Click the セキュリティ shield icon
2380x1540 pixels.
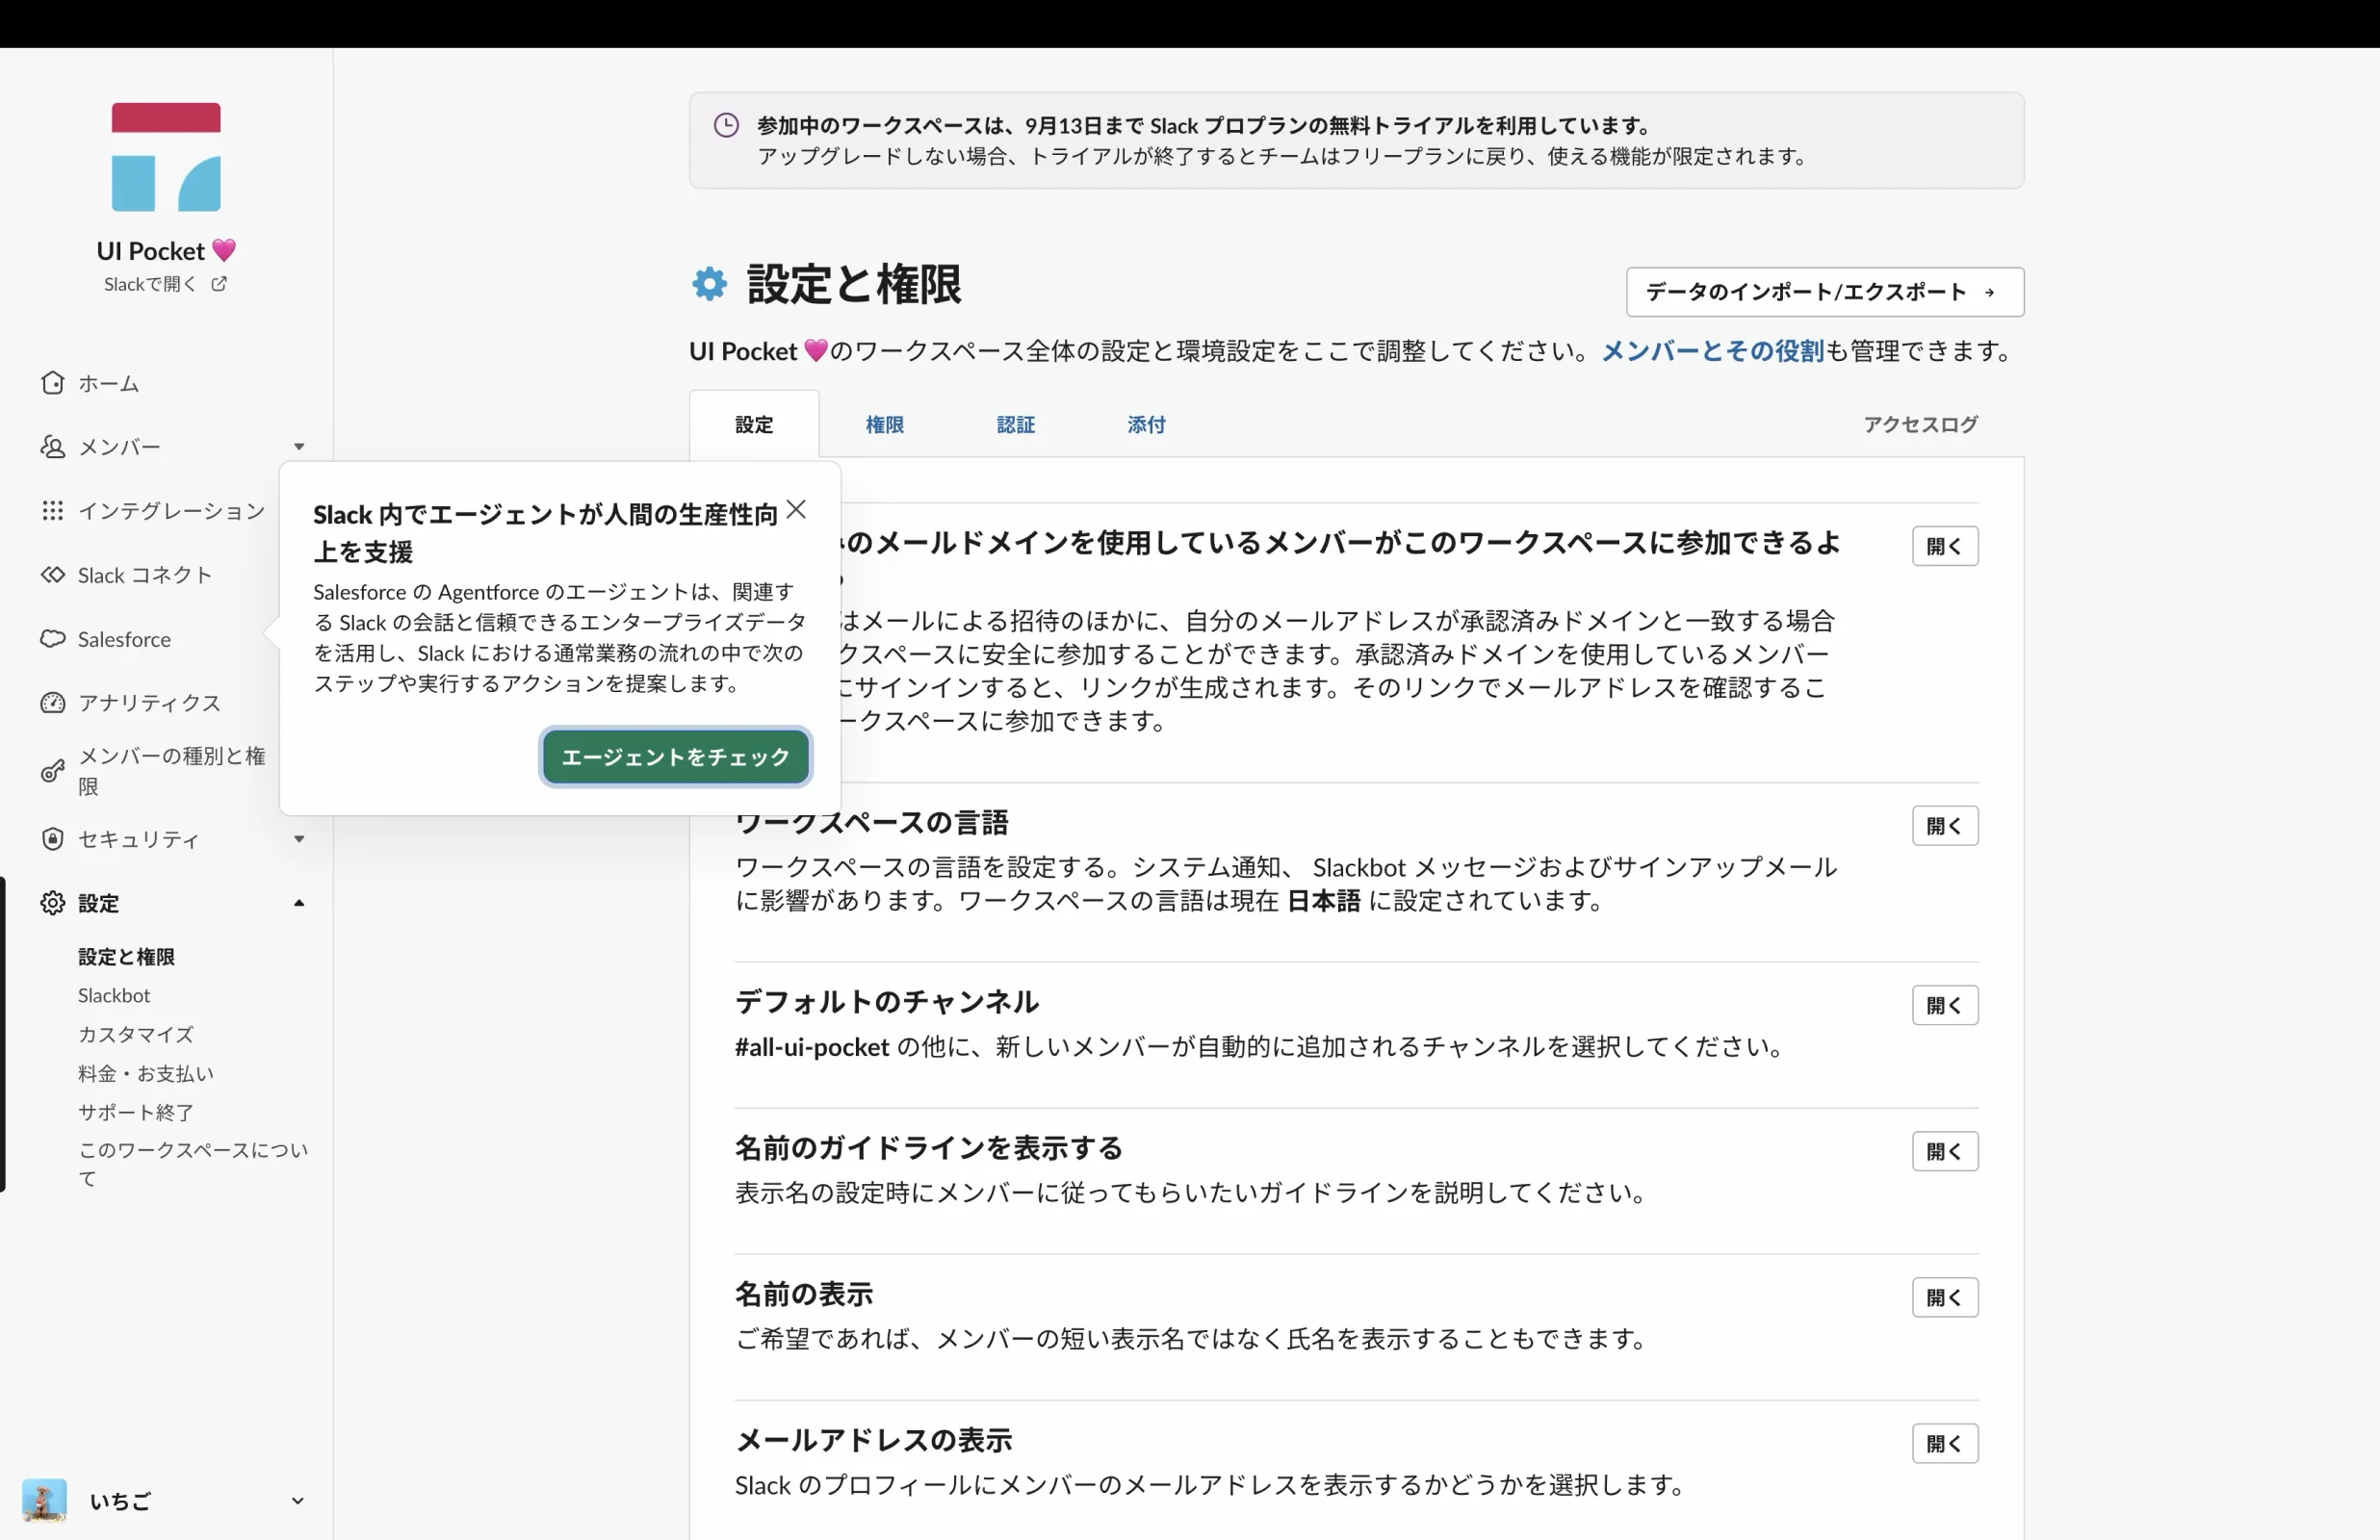tap(53, 839)
